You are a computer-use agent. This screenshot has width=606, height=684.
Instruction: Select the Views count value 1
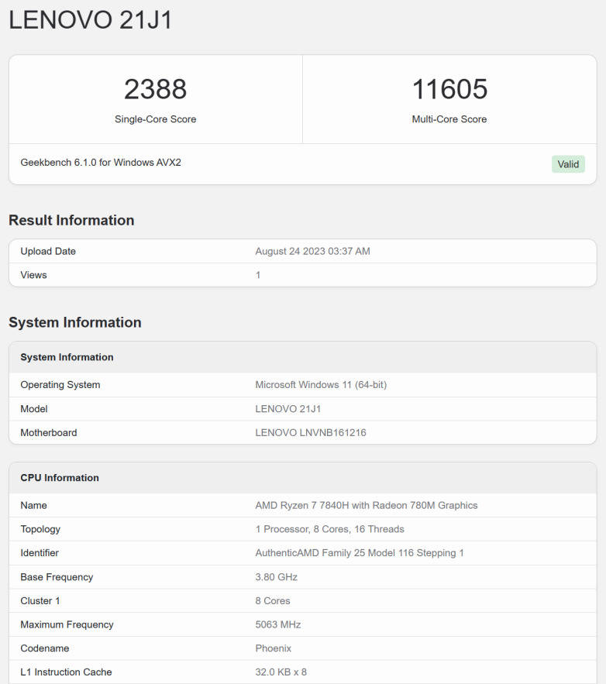coord(258,275)
